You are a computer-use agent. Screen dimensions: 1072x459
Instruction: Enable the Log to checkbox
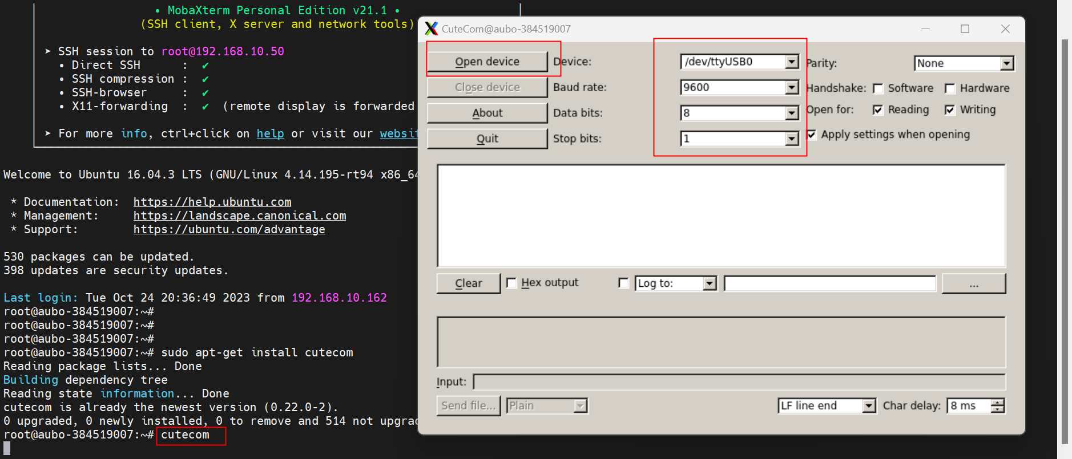click(x=624, y=283)
